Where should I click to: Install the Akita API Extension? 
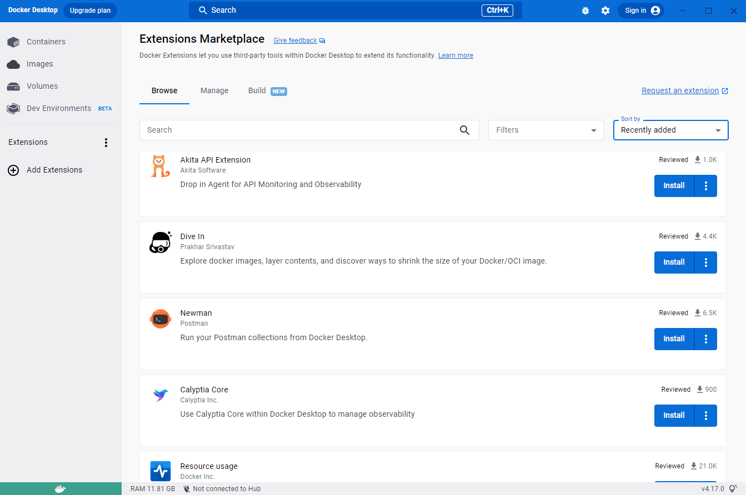click(x=674, y=186)
